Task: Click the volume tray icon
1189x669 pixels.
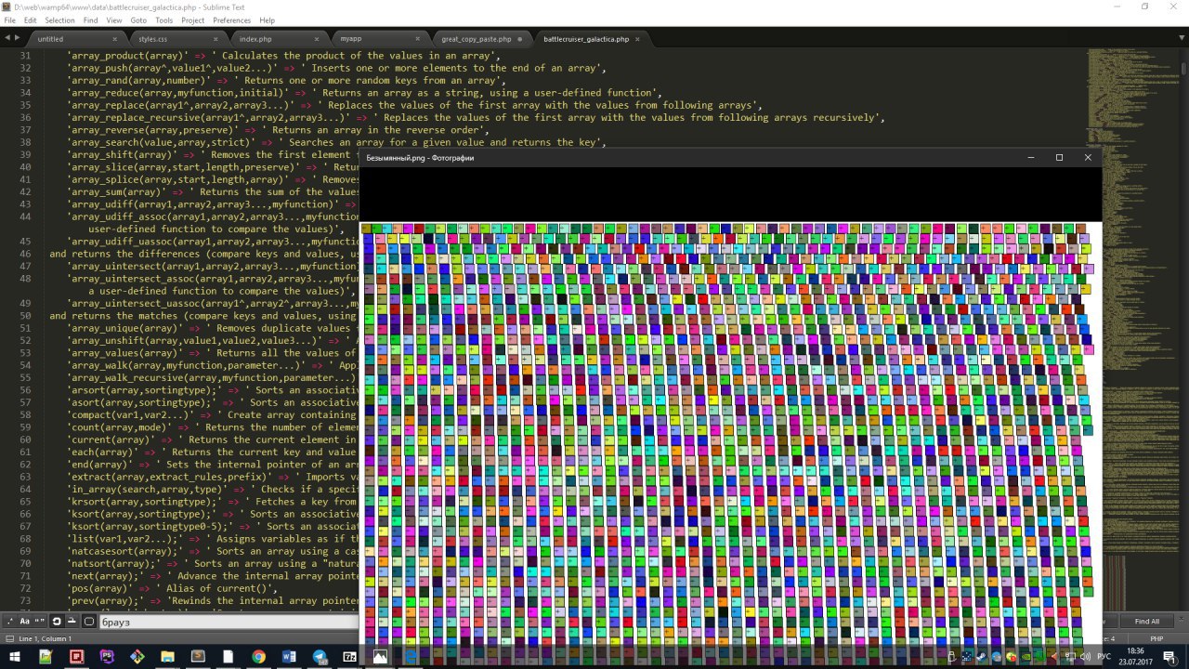Action: click(x=1086, y=657)
